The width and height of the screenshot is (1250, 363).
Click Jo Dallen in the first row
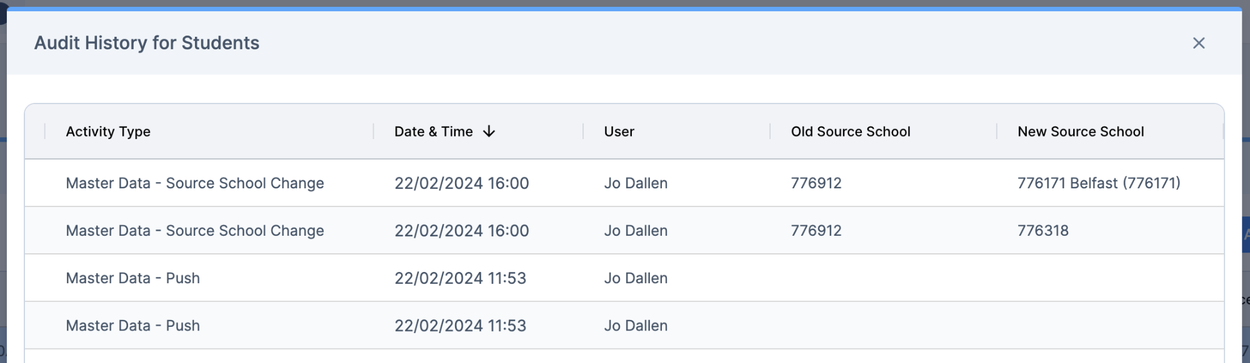(636, 183)
